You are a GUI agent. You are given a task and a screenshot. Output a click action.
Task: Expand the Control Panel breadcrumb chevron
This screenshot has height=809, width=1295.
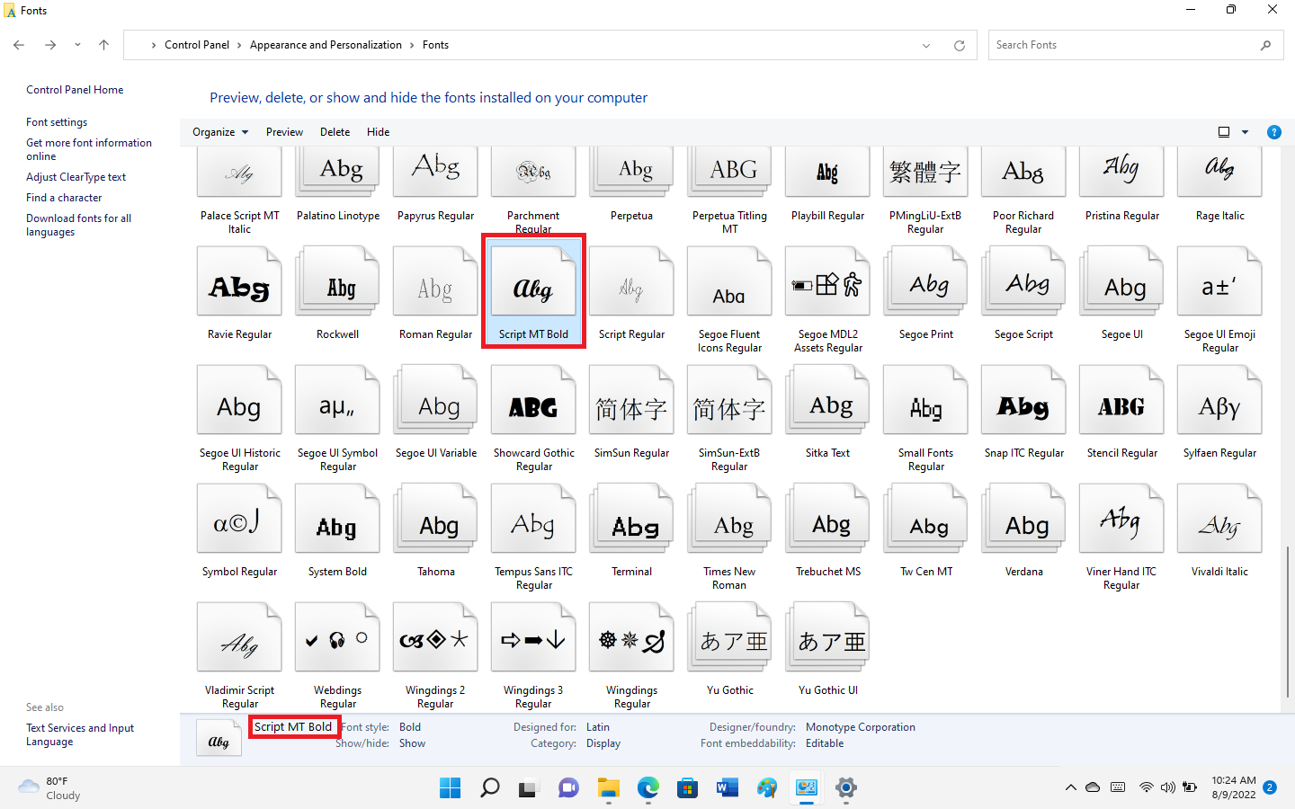coord(239,45)
